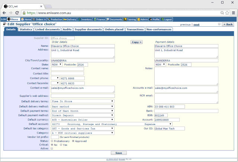The image size is (238, 162).
Task: Click the Logout menu item
Action: point(167,19)
